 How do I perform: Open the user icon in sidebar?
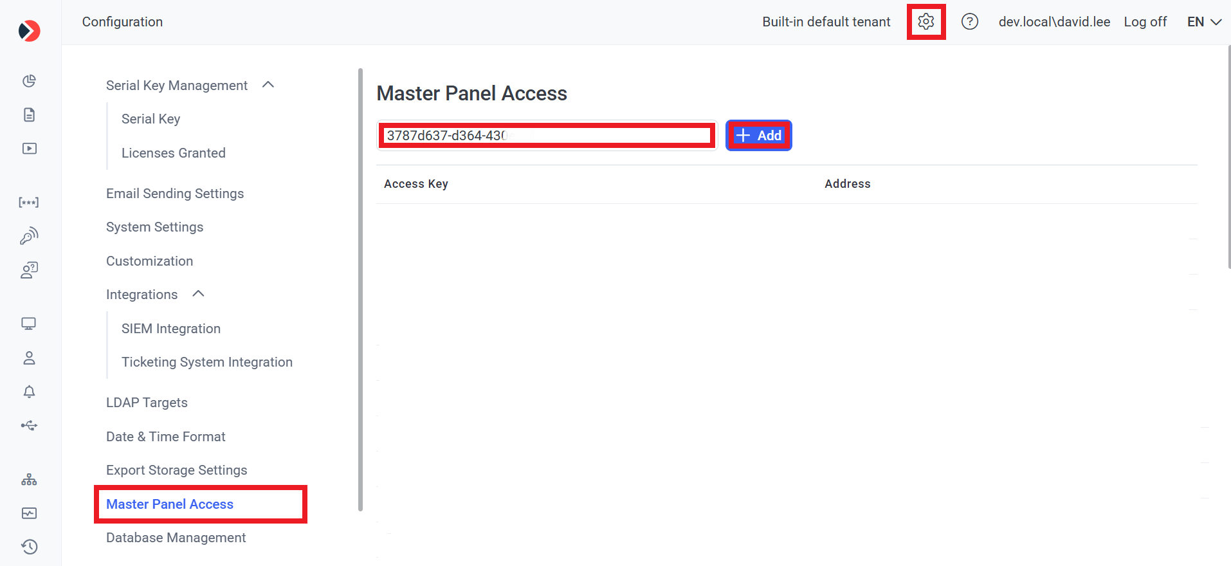[29, 358]
